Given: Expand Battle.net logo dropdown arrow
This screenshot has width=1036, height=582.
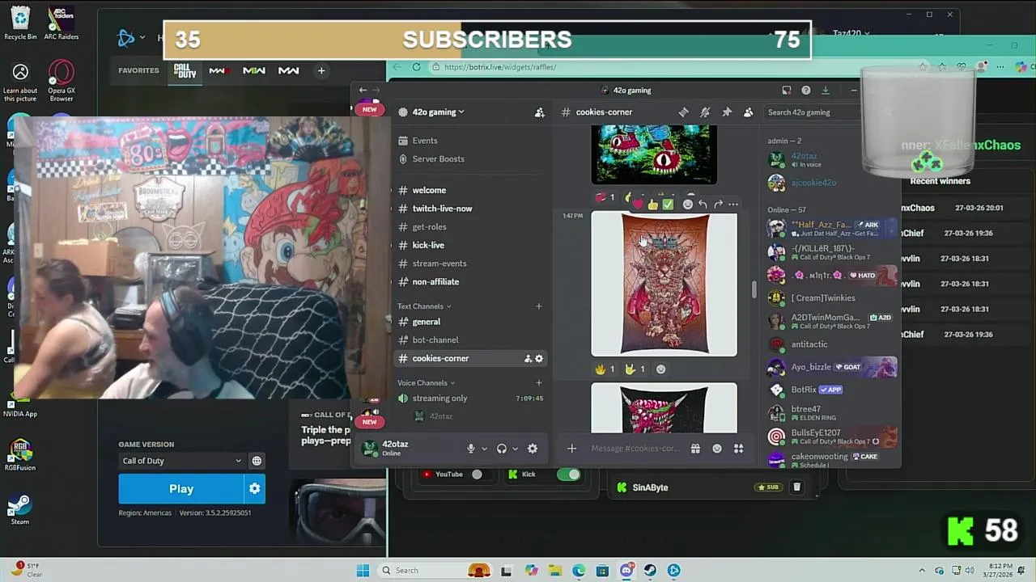Looking at the screenshot, I should click(x=142, y=37).
